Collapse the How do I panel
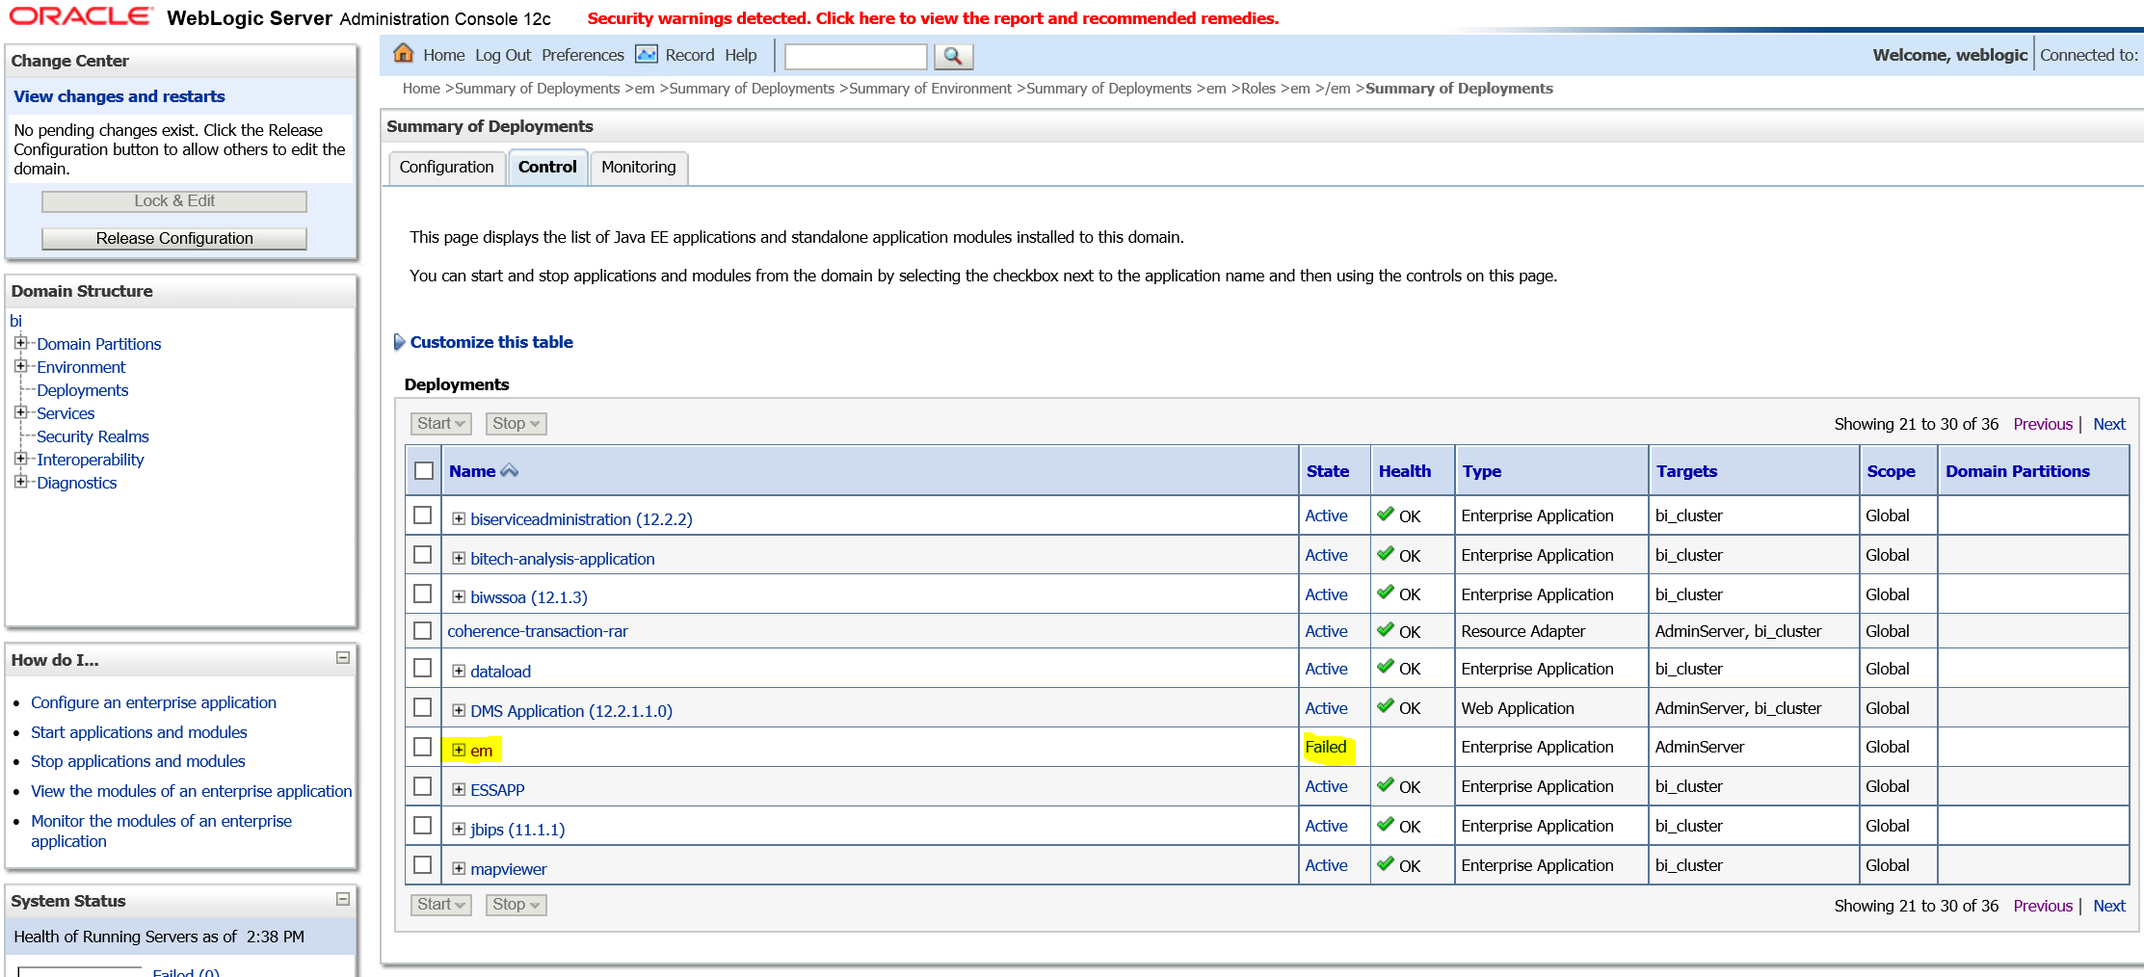Viewport: 2144px width, 977px height. point(342,658)
